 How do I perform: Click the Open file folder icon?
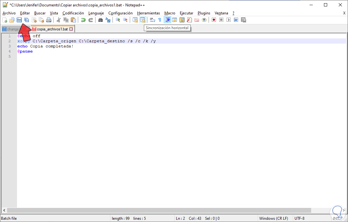point(12,20)
